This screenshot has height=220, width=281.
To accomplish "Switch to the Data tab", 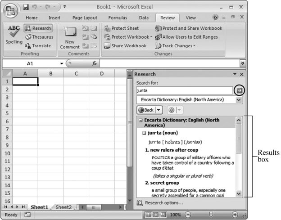I will 144,18.
